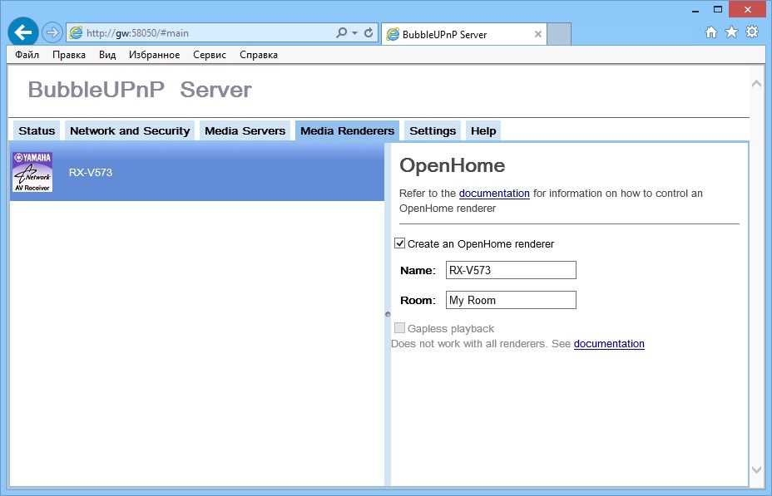Open the OpenHome documentation link
Screen dimensions: 772x496
pyautogui.click(x=494, y=194)
